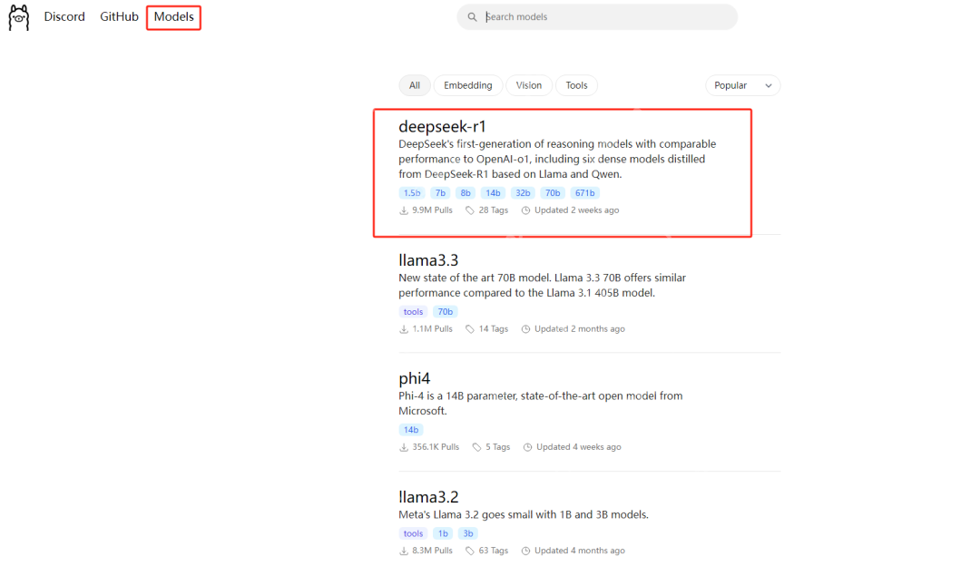This screenshot has height=566, width=980.
Task: Select the 70b tag on deepseek-r1
Action: click(553, 193)
